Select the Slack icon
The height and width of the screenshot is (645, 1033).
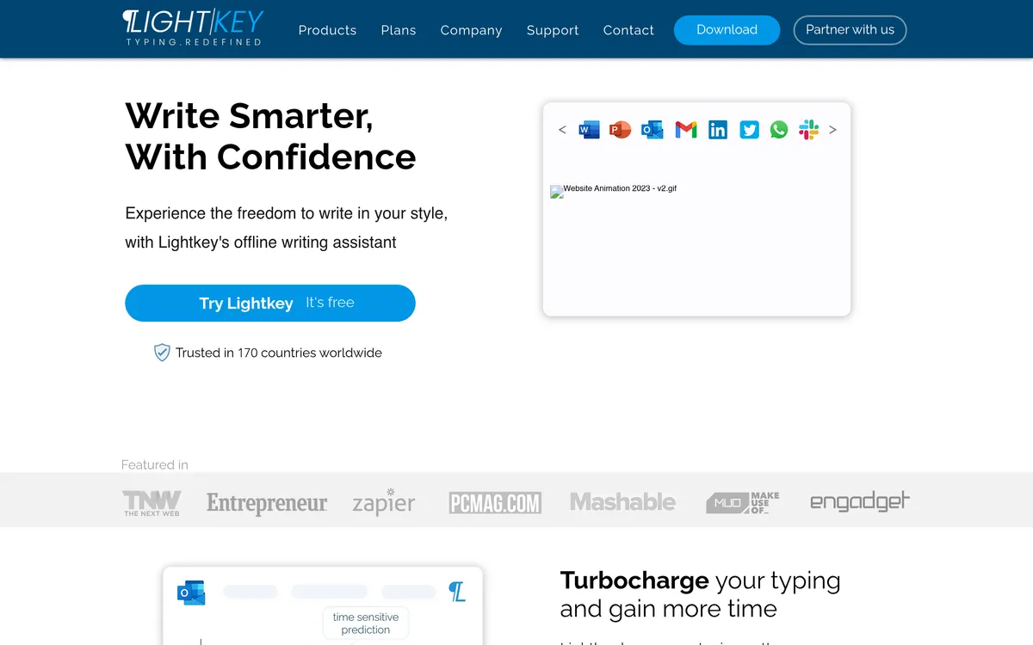click(x=808, y=130)
